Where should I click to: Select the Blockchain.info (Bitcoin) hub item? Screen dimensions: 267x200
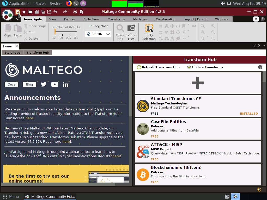198,175
